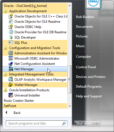Open Net Manager icon

(11, 69)
